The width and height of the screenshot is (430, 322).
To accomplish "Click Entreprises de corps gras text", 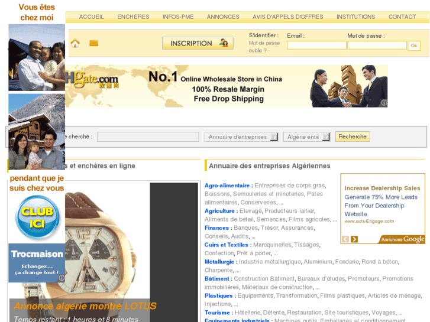I will point(290,186).
